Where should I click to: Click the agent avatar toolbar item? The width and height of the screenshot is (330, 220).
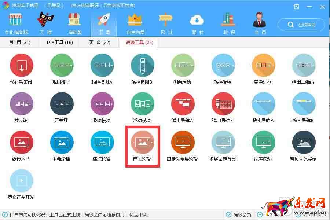pyautogui.click(x=260, y=23)
